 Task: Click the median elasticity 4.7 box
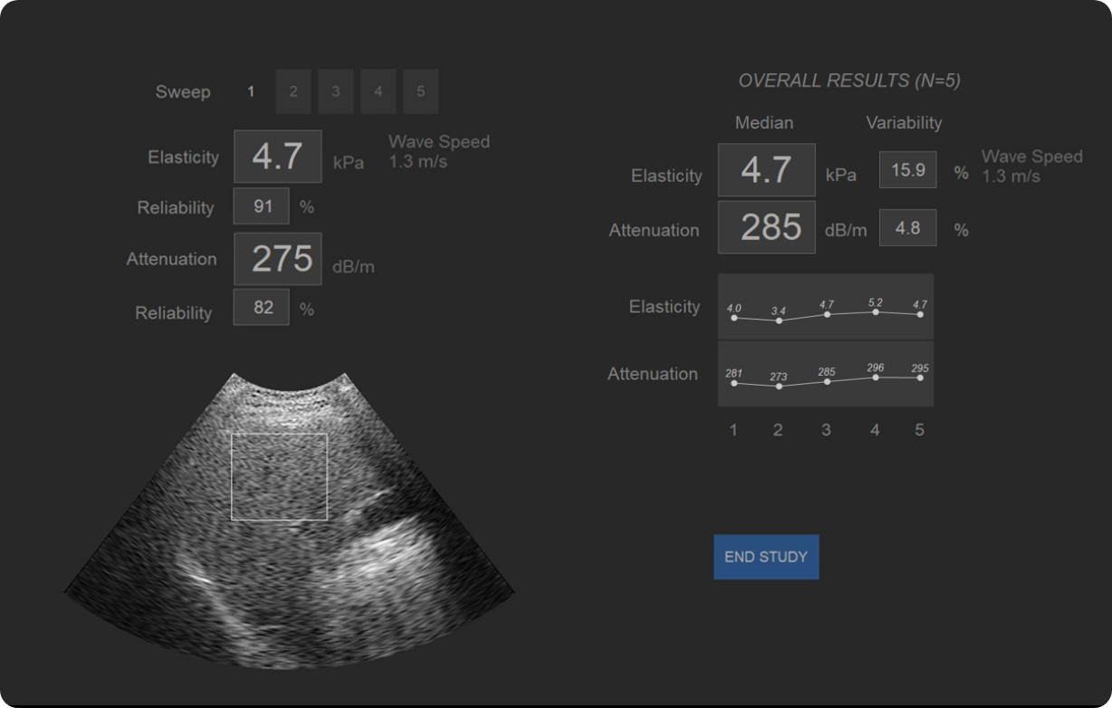tap(766, 170)
